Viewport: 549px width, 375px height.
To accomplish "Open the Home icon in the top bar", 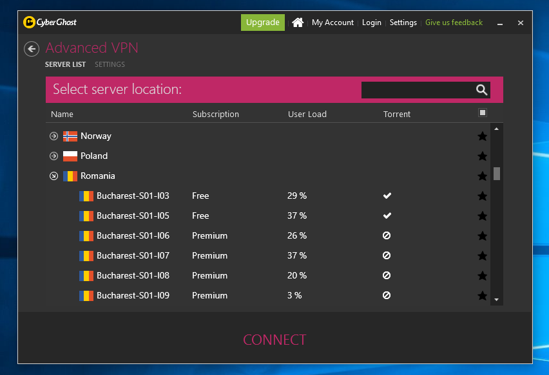I will coord(298,23).
